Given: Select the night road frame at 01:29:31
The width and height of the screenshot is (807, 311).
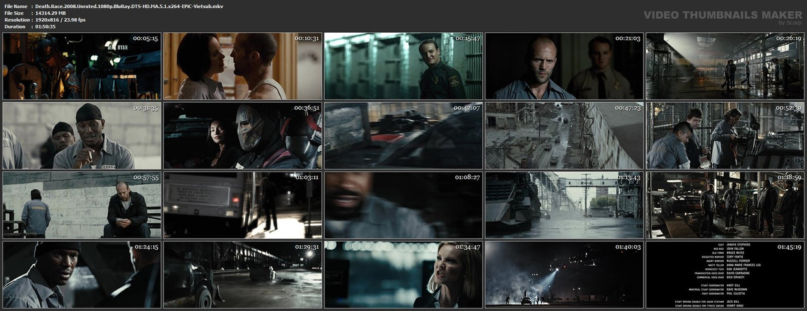Looking at the screenshot, I should (x=243, y=274).
